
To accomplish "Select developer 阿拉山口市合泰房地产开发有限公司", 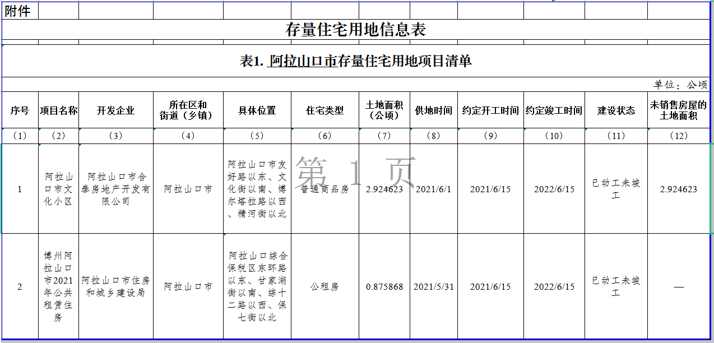I will click(x=116, y=189).
